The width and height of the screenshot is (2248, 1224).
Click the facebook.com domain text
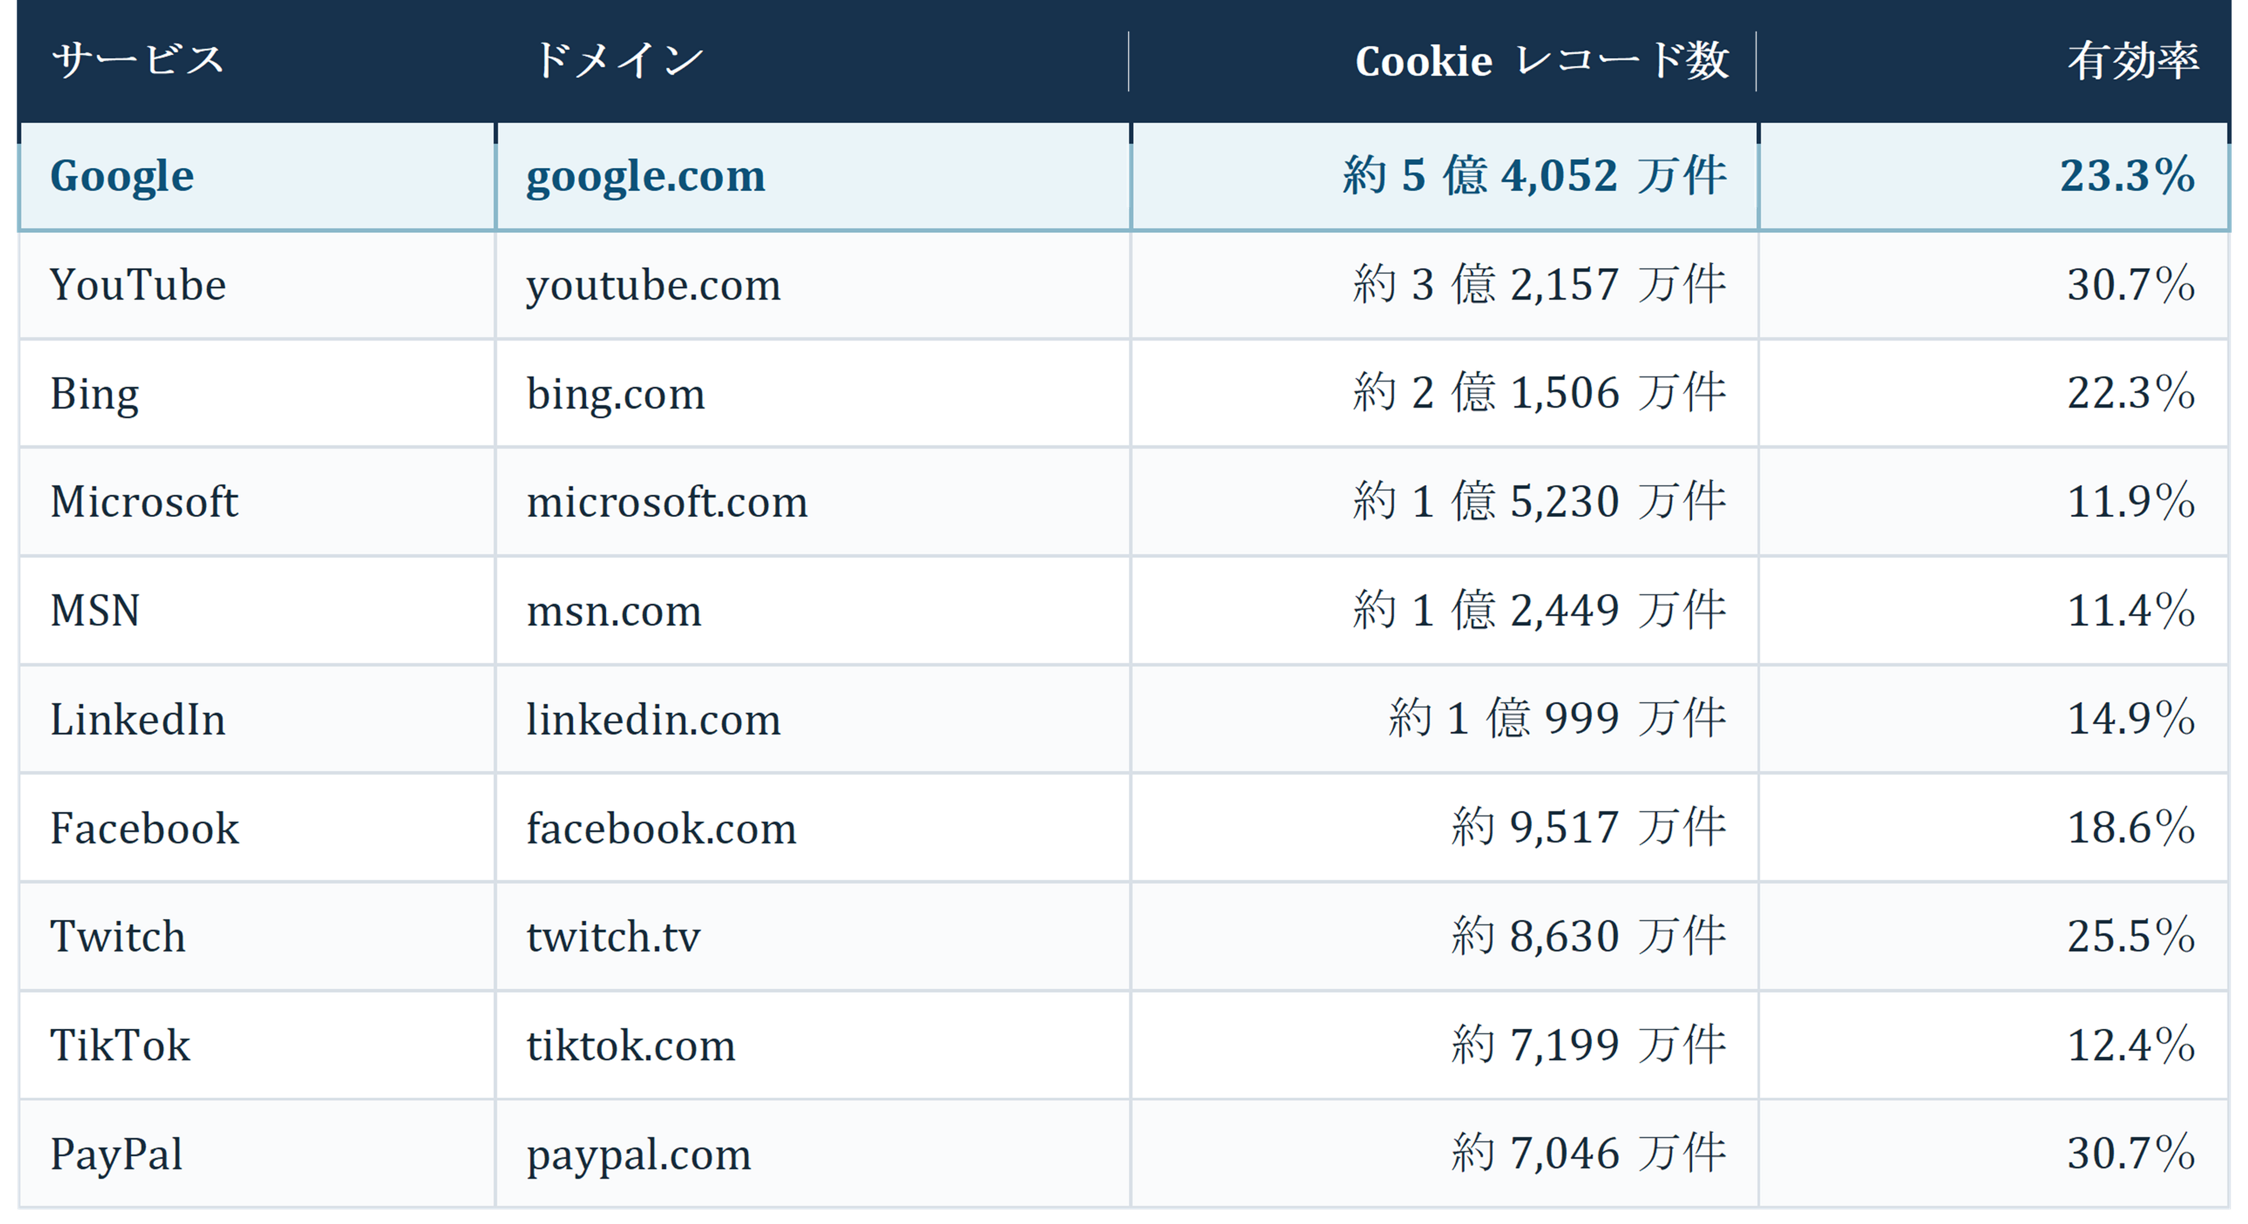661,828
